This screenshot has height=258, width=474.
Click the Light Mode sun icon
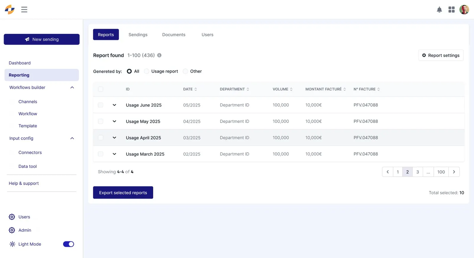pos(12,244)
